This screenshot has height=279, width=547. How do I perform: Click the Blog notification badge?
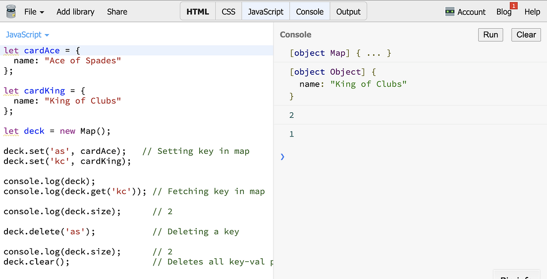click(x=513, y=5)
